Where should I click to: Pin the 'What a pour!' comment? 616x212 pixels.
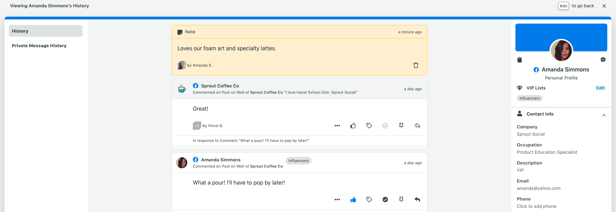click(401, 200)
